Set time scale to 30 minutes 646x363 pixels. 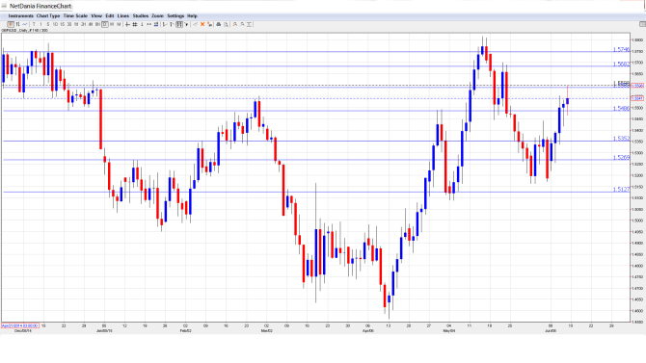69,24
